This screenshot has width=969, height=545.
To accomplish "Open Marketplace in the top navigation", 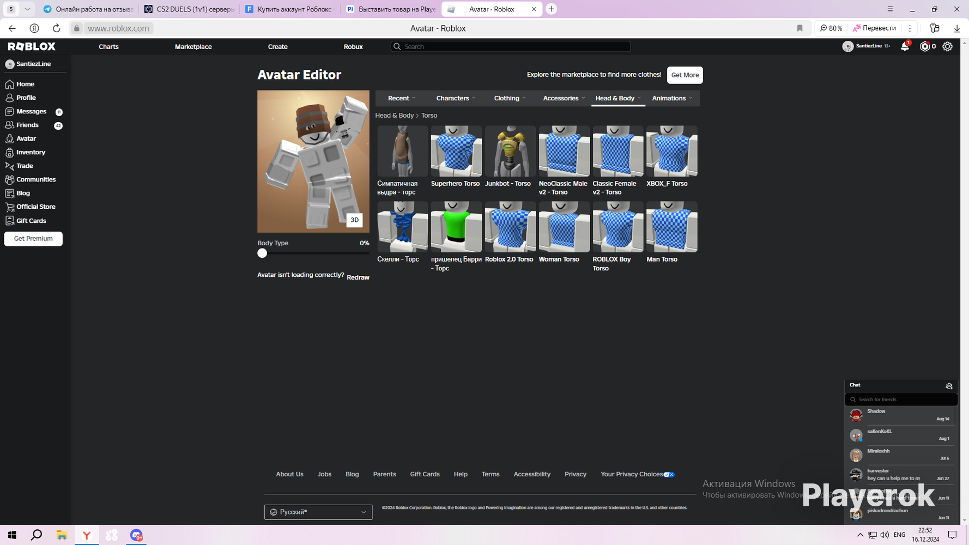I will [193, 46].
